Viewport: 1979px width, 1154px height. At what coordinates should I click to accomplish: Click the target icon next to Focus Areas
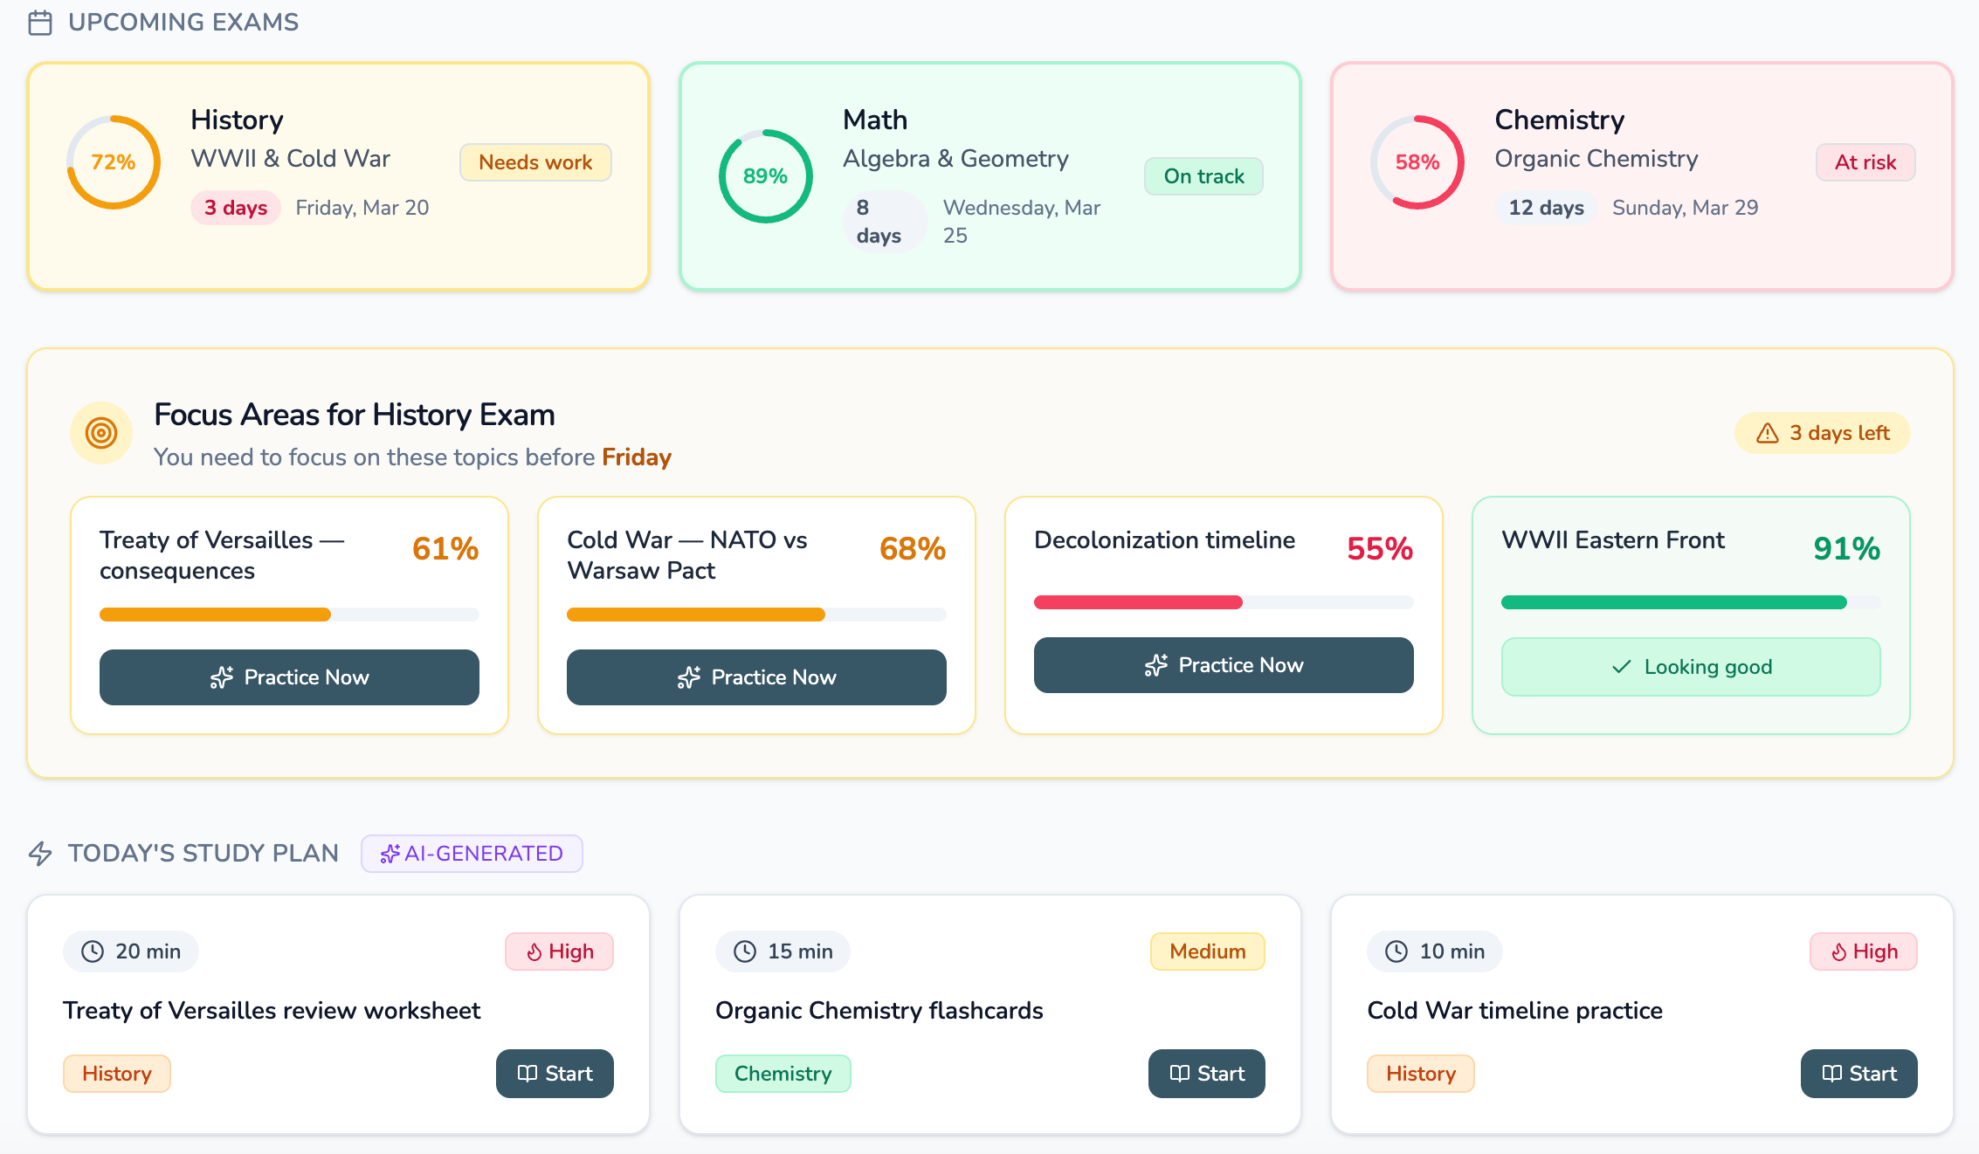(x=100, y=432)
